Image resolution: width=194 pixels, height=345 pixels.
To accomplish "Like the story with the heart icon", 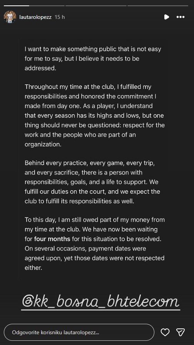I will click(165, 332).
